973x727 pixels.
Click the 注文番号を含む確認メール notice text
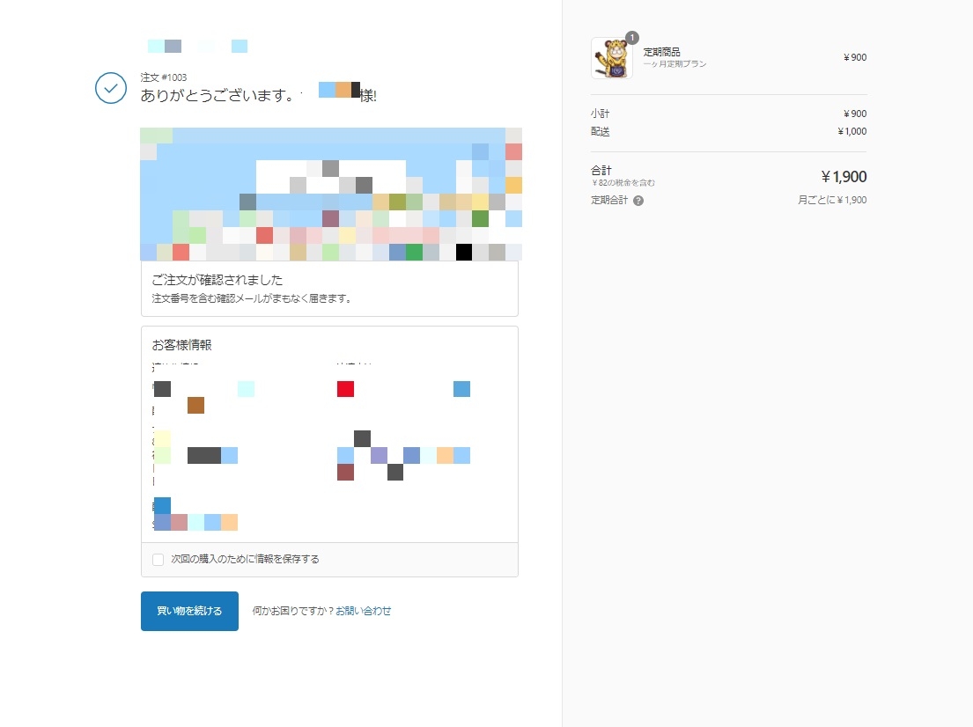click(x=252, y=298)
